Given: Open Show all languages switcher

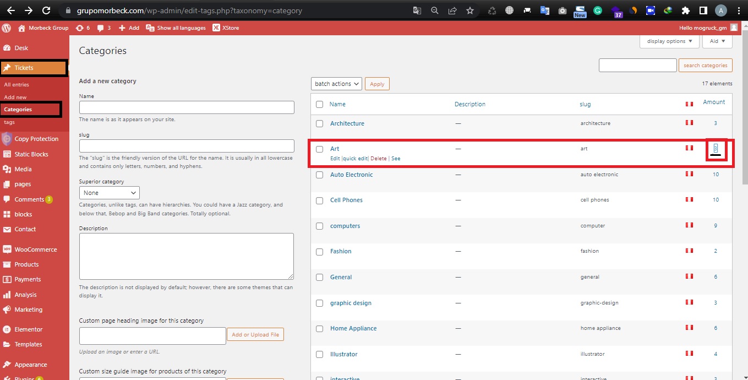Looking at the screenshot, I should coord(176,28).
